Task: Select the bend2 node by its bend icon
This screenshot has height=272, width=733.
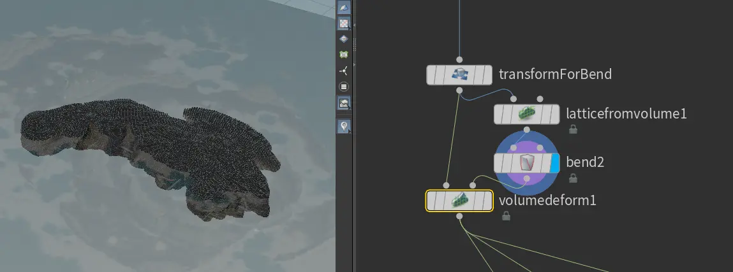Action: pos(527,163)
